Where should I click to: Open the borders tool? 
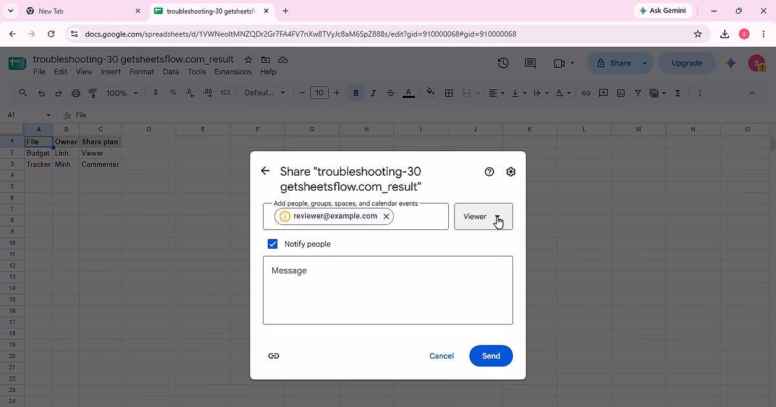click(x=449, y=93)
